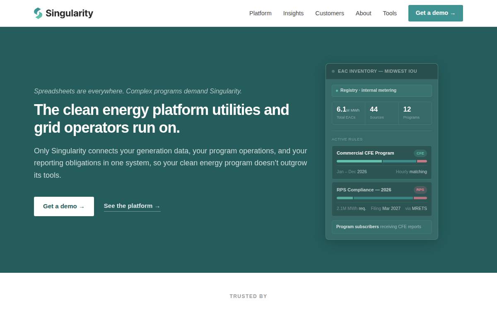497x310 pixels.
Task: Click the italic Spreadsheets are everywhere tagline
Action: [138, 91]
